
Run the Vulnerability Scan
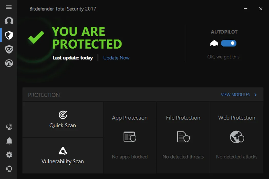point(63,155)
